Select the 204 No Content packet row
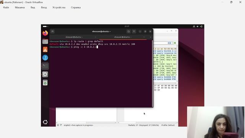The width and height of the screenshot is (245, 138). (165, 66)
